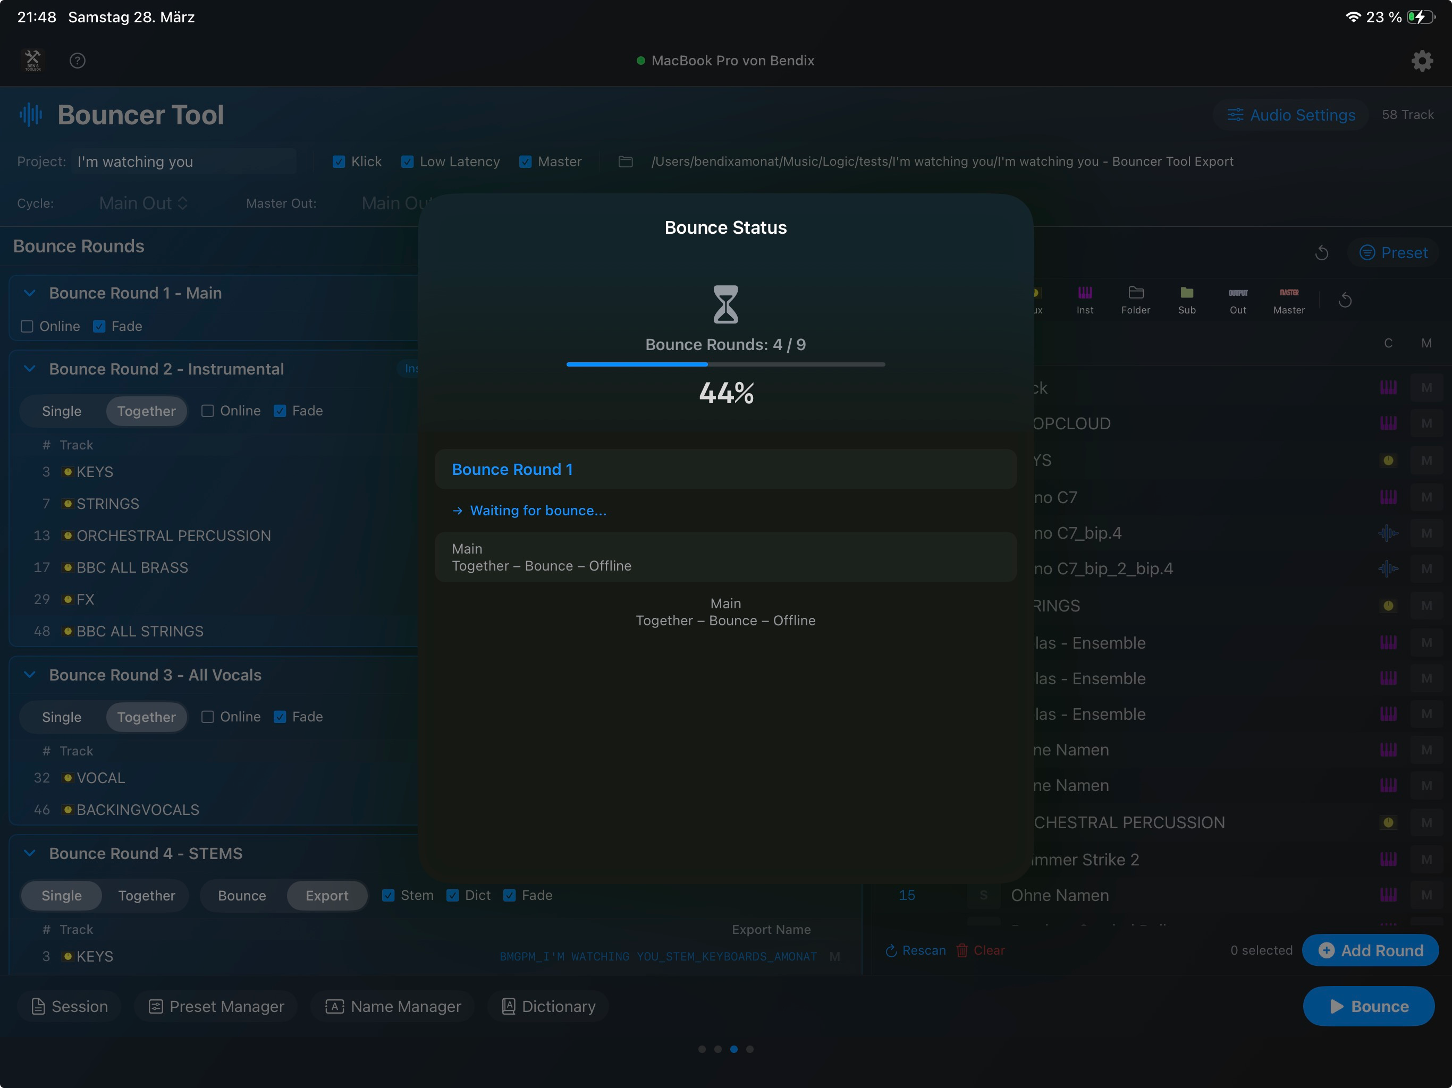Reset the track type filter icon
1452x1088 pixels.
pyautogui.click(x=1345, y=300)
